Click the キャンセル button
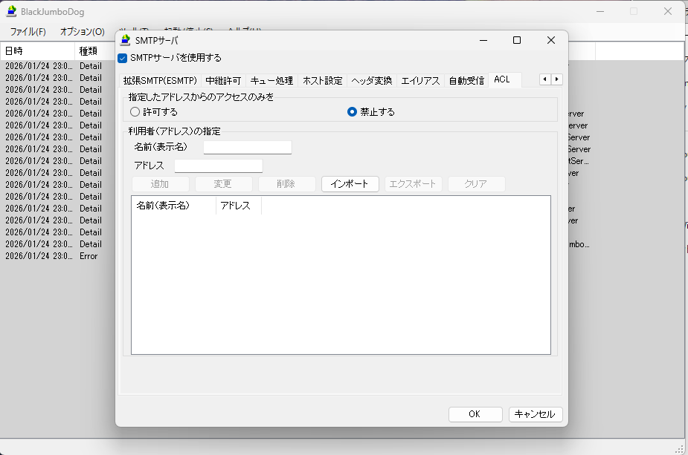The width and height of the screenshot is (688, 455). (x=535, y=414)
